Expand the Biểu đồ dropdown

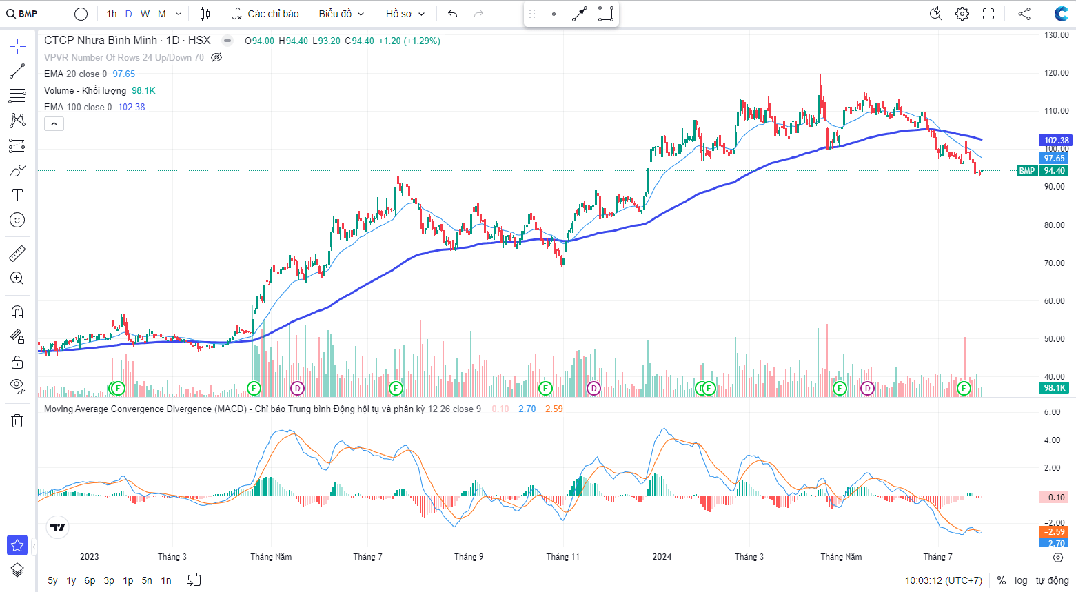pyautogui.click(x=341, y=14)
